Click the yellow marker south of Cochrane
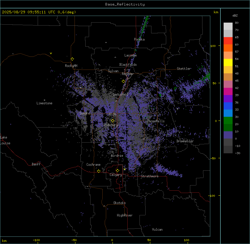 click(99, 171)
